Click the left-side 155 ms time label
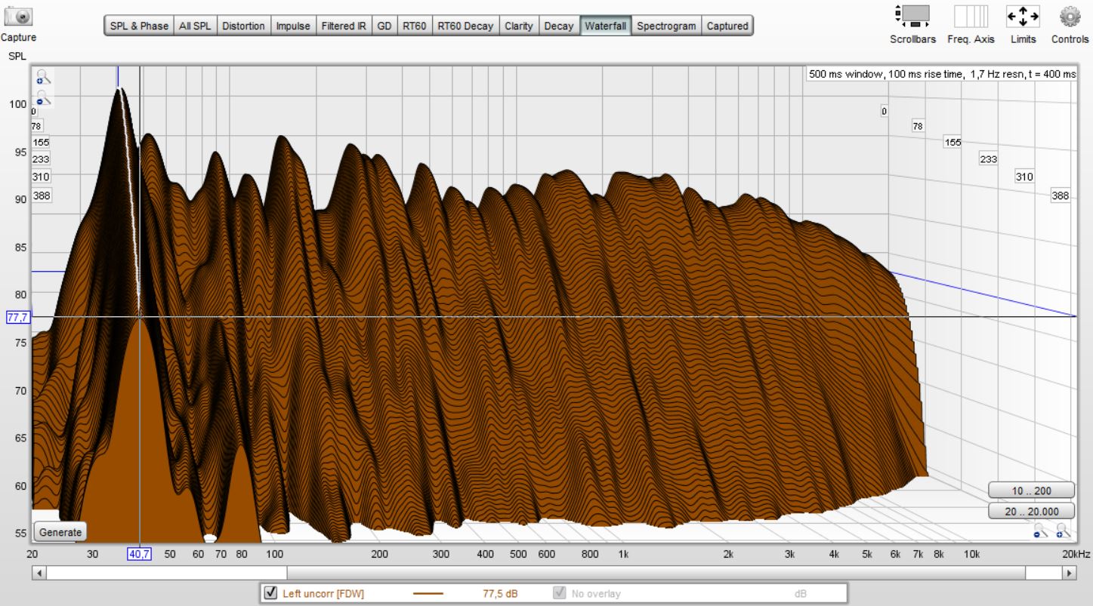The width and height of the screenshot is (1093, 606). 41,142
